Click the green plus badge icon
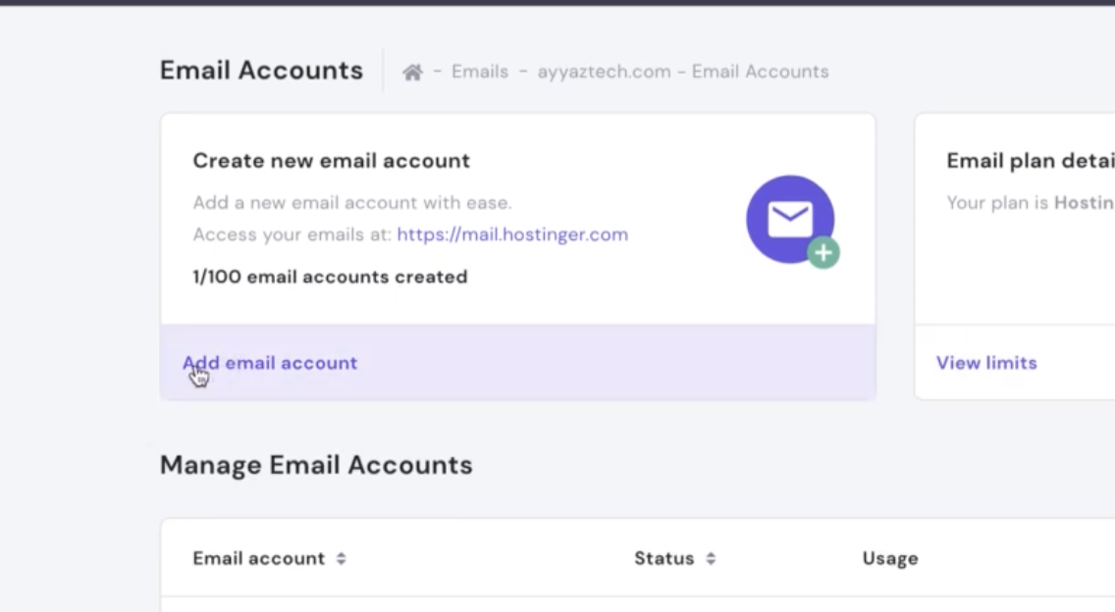The image size is (1115, 612). [823, 254]
